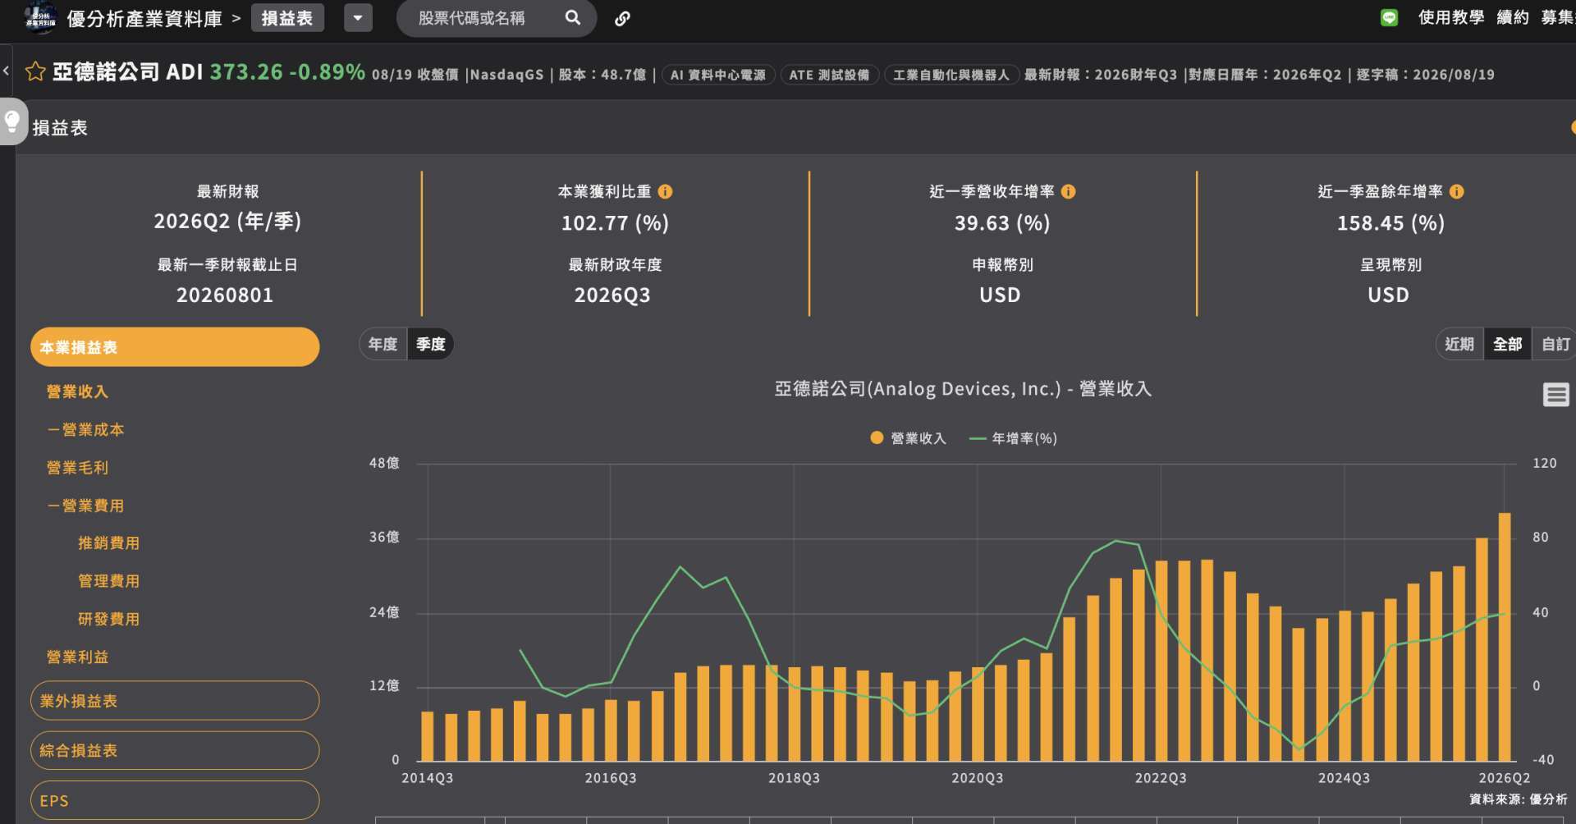
Task: Click the 2026Q2 revenue bar
Action: tap(1505, 637)
